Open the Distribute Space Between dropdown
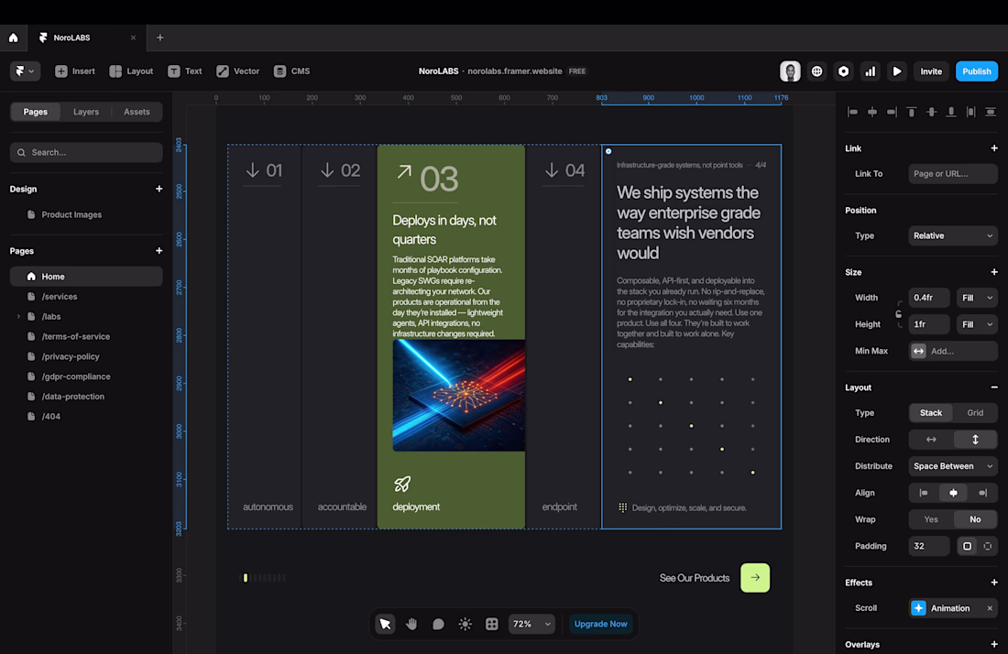This screenshot has width=1008, height=654. point(953,466)
